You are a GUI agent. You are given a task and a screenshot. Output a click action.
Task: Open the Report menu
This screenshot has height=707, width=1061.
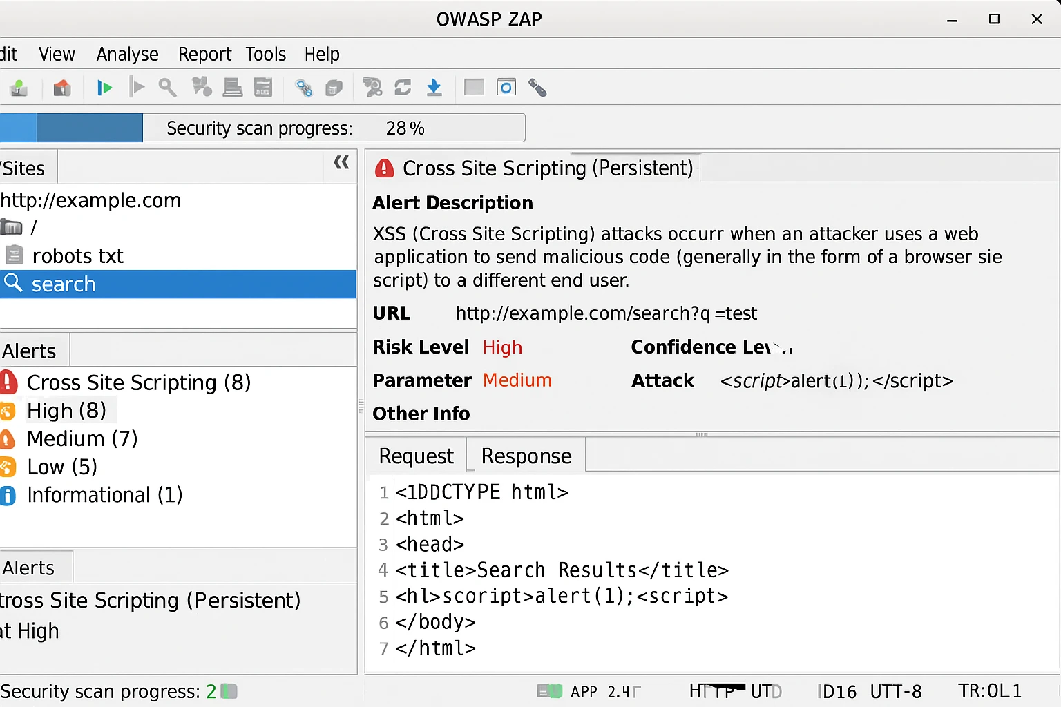(x=204, y=54)
